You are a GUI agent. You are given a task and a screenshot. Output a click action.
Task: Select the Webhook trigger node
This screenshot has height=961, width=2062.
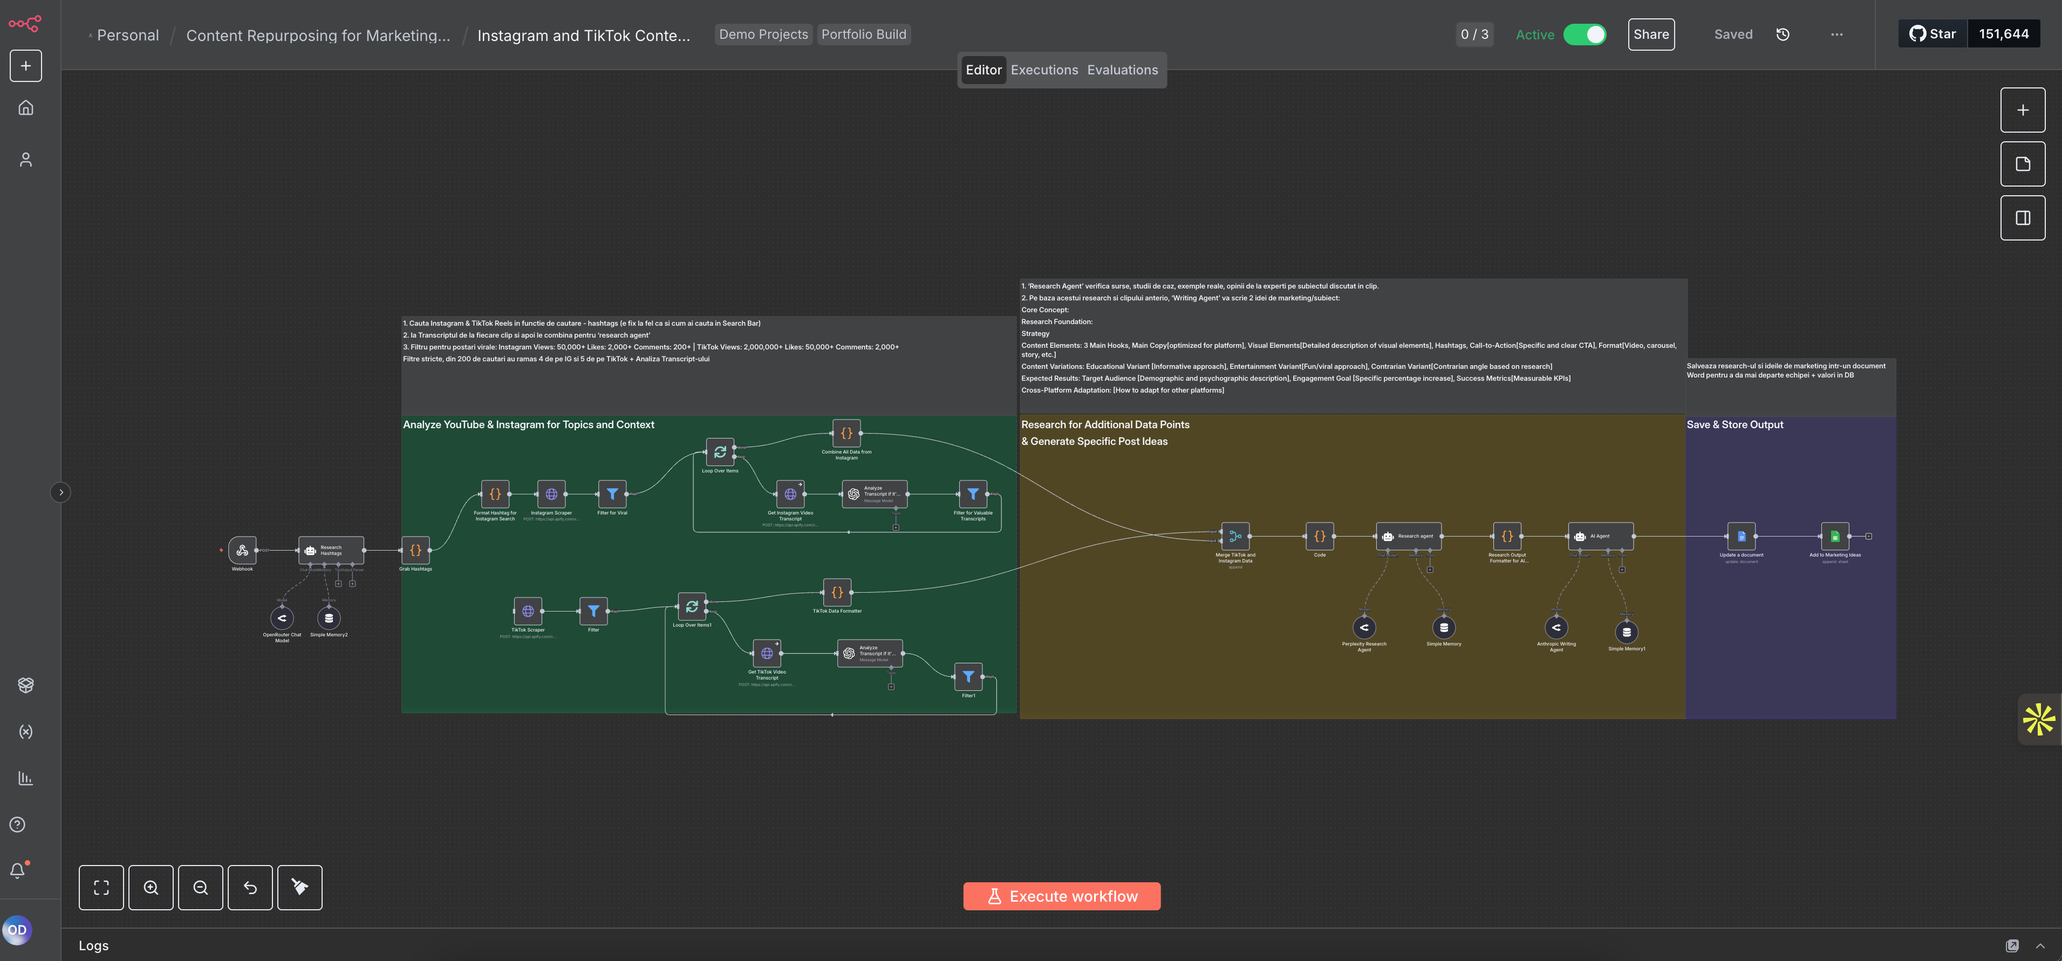(x=242, y=550)
